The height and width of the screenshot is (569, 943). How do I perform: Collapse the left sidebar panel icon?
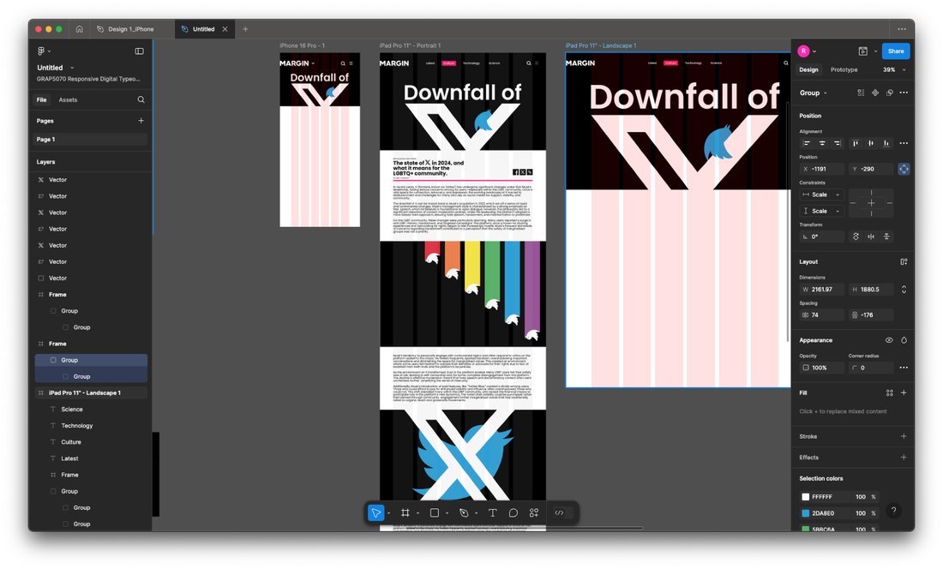pos(139,51)
